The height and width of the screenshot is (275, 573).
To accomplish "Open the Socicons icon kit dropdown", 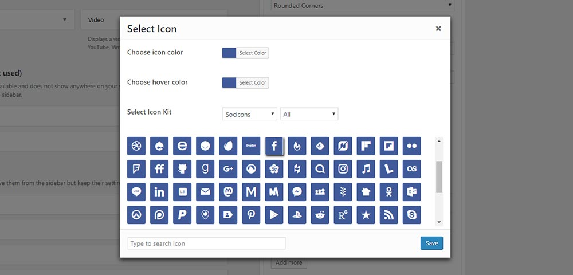I will tap(250, 114).
